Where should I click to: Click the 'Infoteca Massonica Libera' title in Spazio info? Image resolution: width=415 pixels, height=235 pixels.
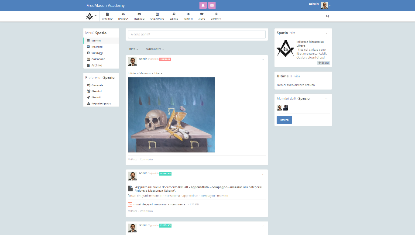click(x=310, y=44)
